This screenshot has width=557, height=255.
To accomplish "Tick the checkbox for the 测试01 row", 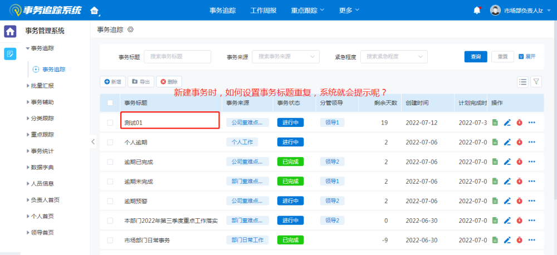I will 110,122.
